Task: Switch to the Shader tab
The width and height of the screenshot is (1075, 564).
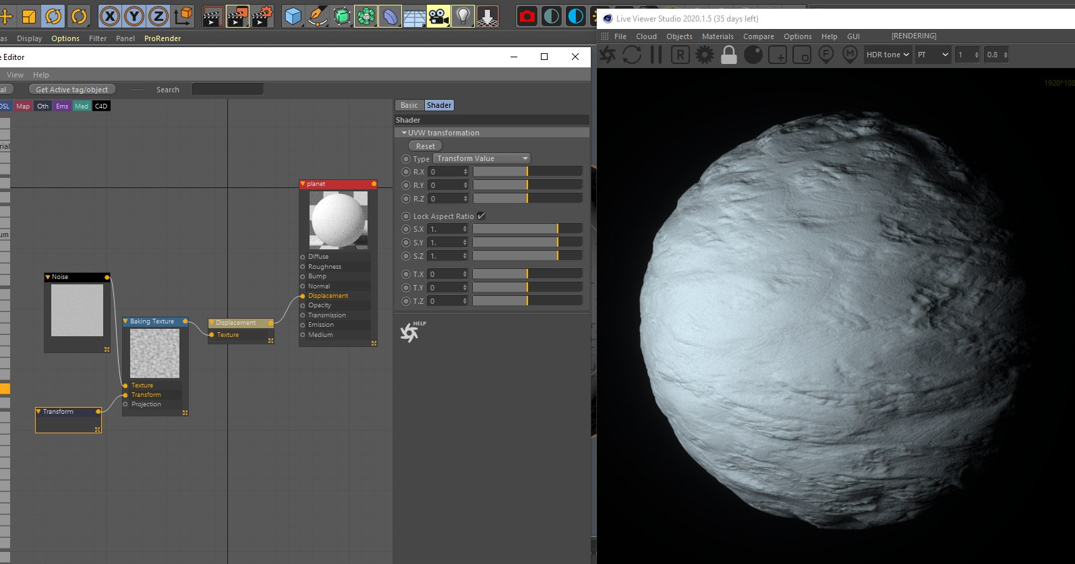Action: [439, 105]
